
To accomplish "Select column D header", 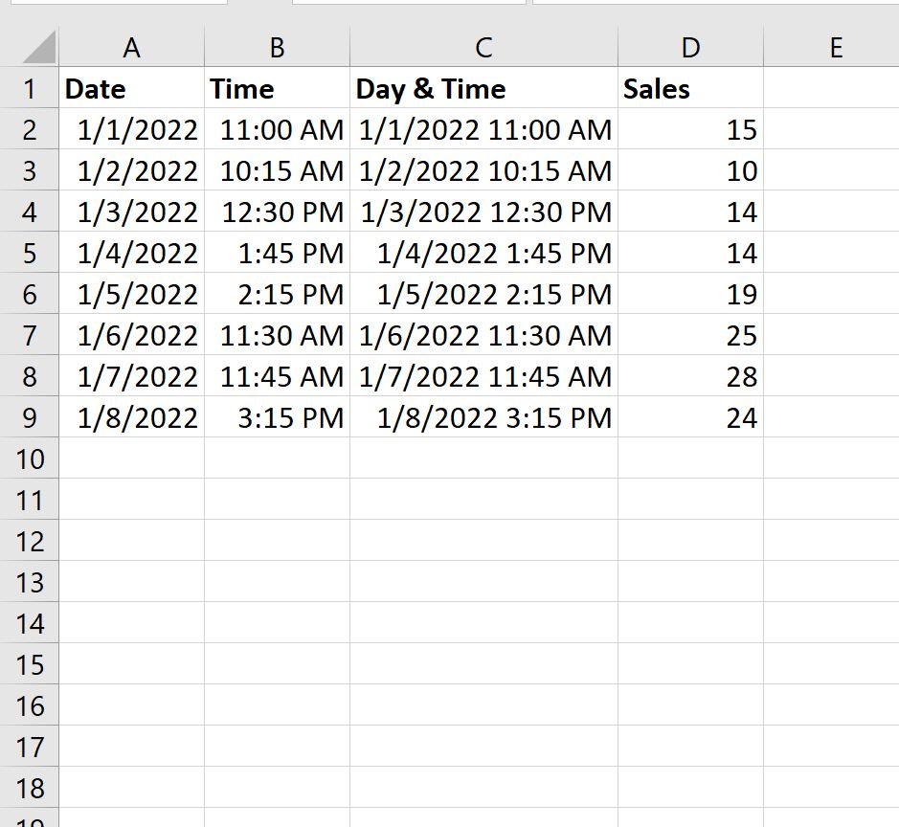I will (690, 46).
